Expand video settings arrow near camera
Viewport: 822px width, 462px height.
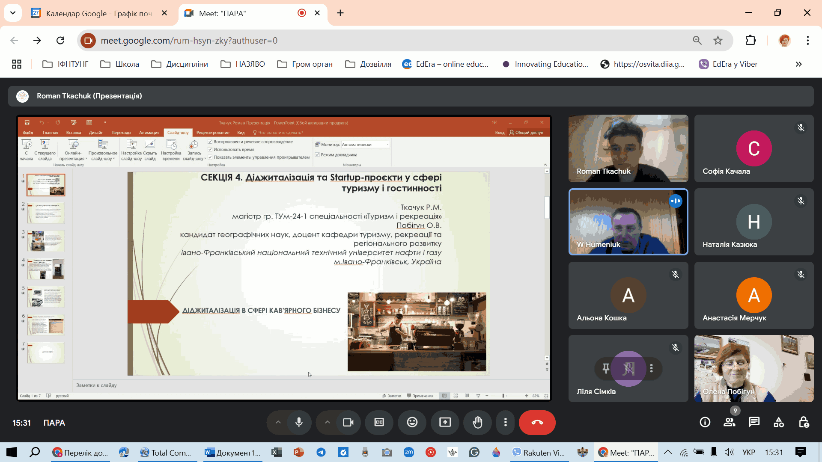[x=328, y=423]
